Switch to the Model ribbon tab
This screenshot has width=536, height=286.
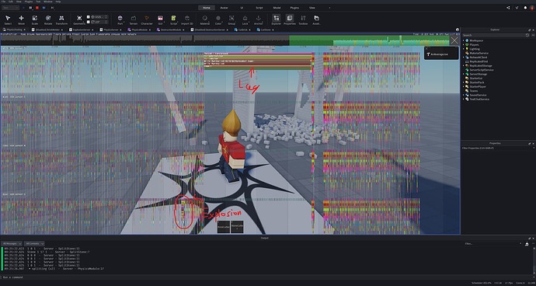[277, 8]
